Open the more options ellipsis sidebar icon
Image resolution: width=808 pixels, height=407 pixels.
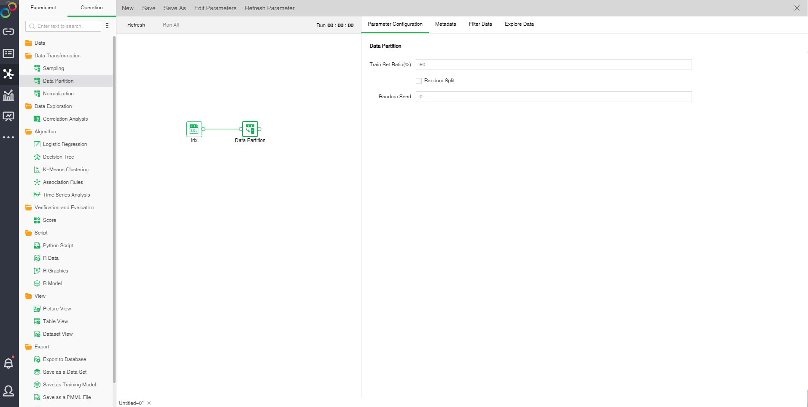pos(8,137)
